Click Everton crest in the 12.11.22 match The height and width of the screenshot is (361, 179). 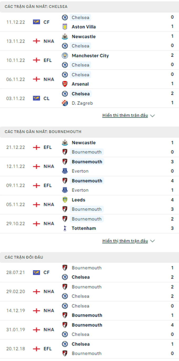coord(65,171)
